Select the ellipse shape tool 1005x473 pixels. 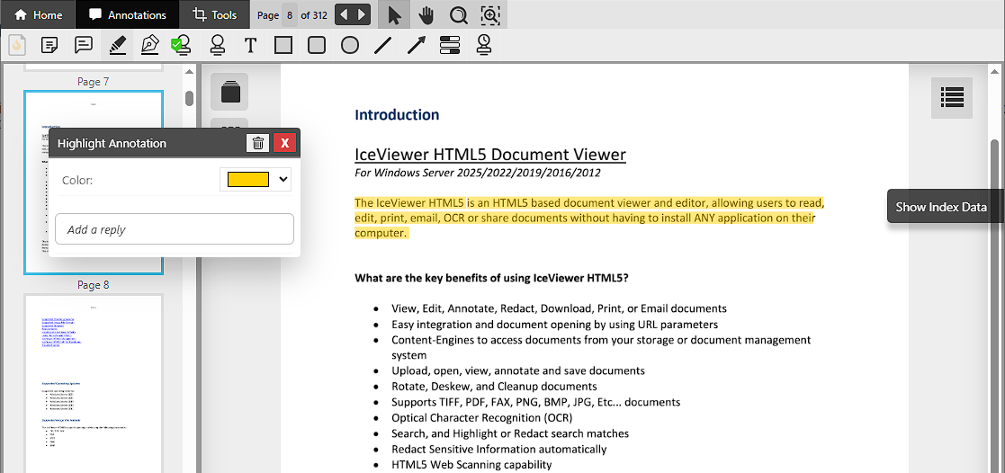click(350, 45)
